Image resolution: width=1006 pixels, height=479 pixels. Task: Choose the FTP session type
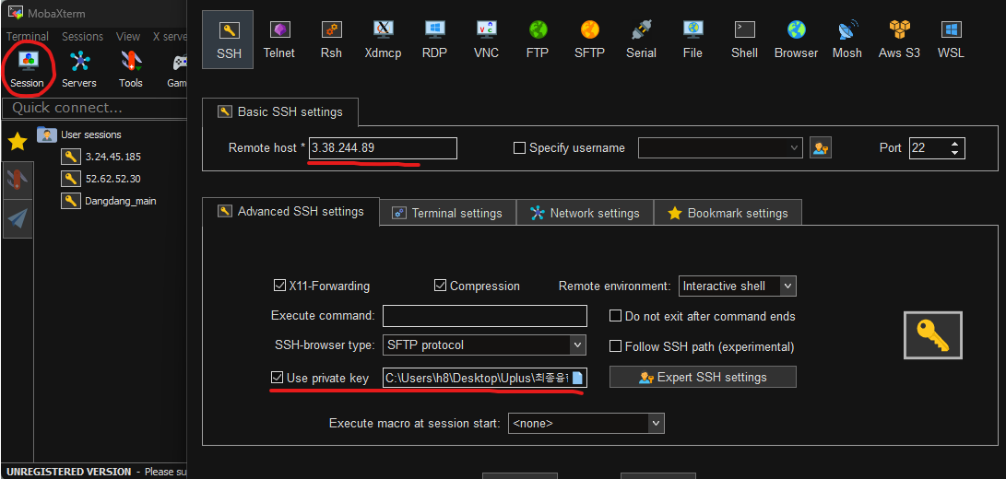tap(538, 40)
